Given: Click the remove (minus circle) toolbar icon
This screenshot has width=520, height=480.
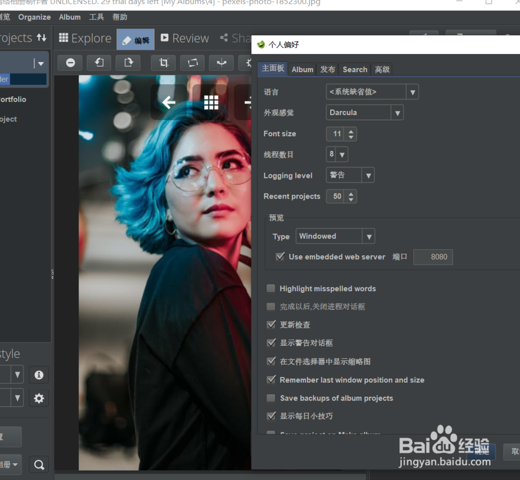Looking at the screenshot, I should [x=70, y=63].
